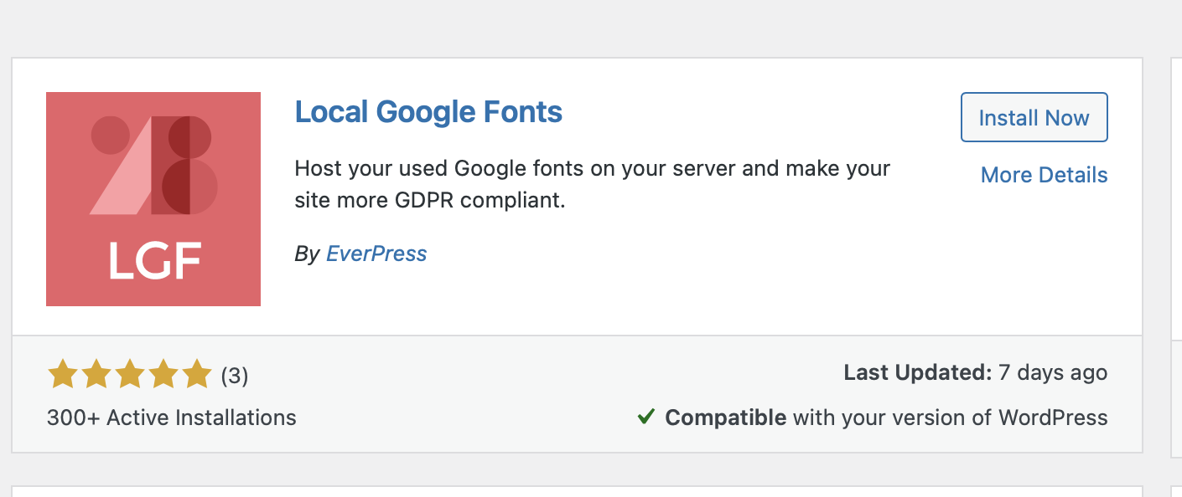
Task: Click the fifth rating star
Action: click(x=196, y=375)
